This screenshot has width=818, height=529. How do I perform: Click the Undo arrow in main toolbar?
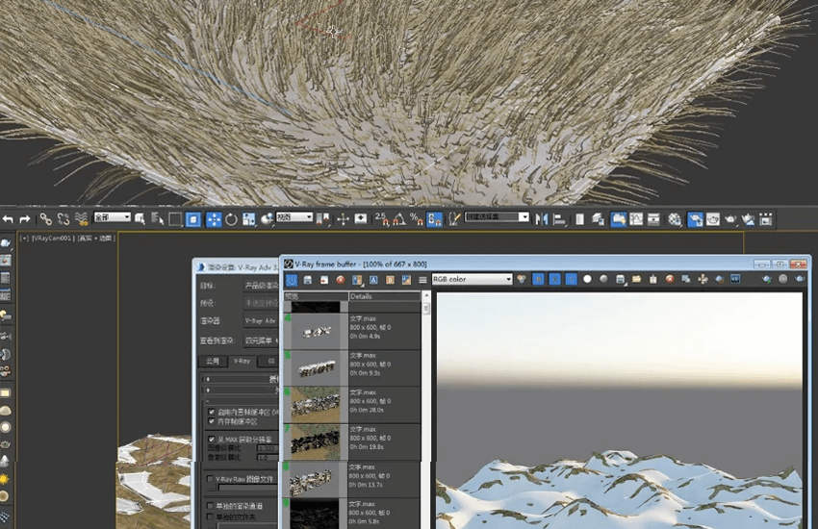point(8,219)
